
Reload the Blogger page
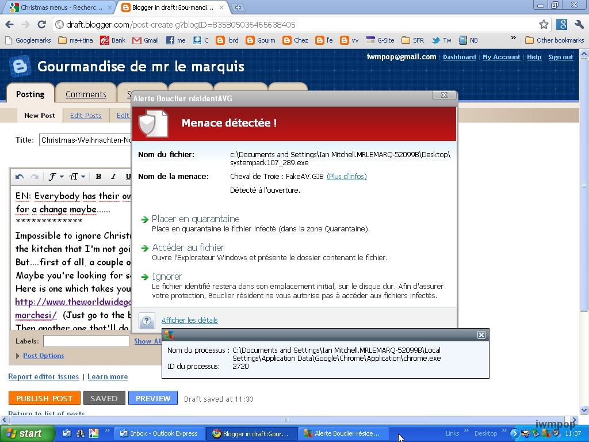(x=41, y=25)
